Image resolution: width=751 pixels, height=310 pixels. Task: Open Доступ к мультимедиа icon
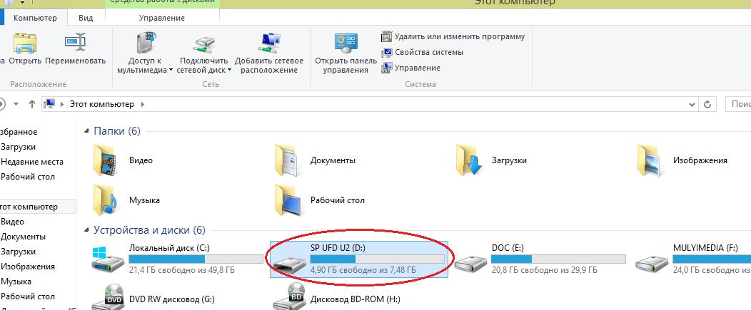click(145, 42)
